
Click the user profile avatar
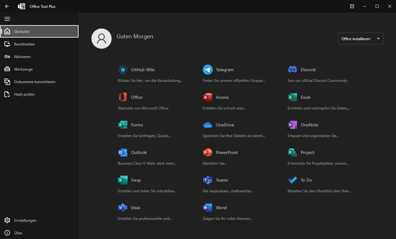coord(102,39)
